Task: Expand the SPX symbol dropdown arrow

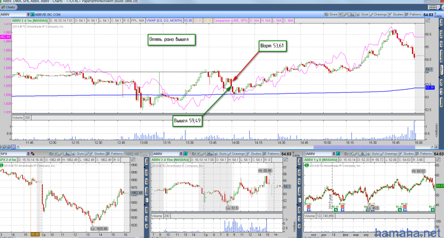Action: [28, 154]
